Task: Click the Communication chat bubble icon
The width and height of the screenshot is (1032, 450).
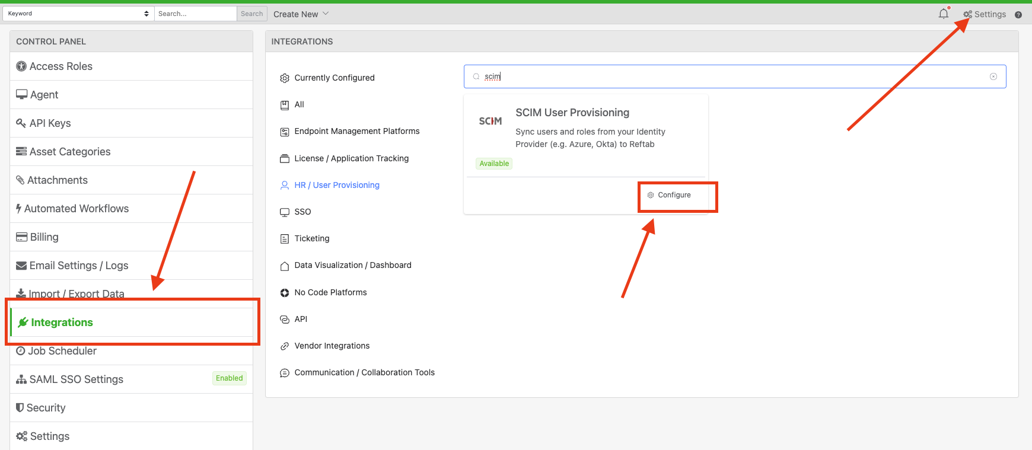Action: tap(285, 373)
